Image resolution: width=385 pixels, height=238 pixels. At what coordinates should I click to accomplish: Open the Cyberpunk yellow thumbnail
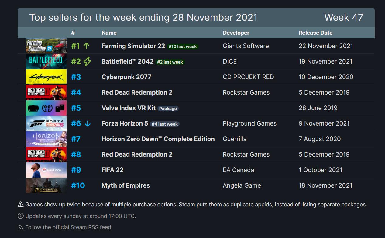tap(46, 77)
